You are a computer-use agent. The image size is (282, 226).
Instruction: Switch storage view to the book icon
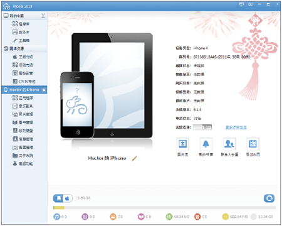[x=59, y=198]
